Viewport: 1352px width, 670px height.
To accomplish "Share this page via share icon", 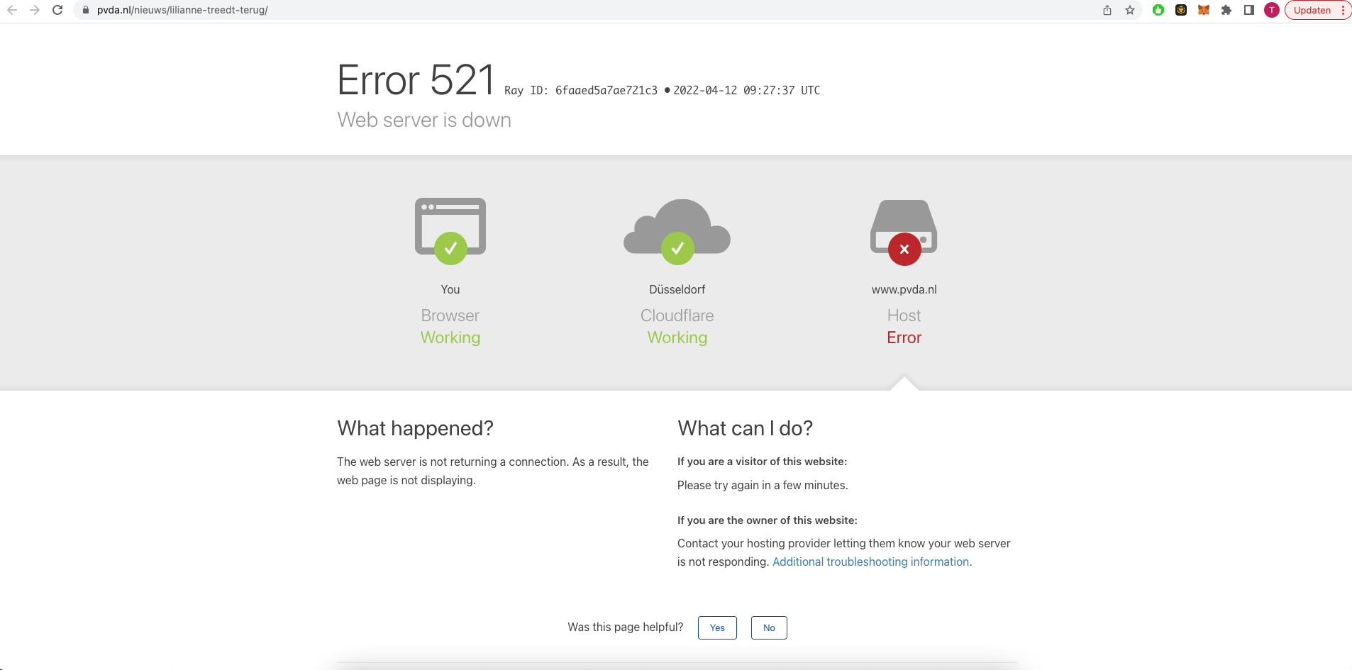I will 1107,10.
